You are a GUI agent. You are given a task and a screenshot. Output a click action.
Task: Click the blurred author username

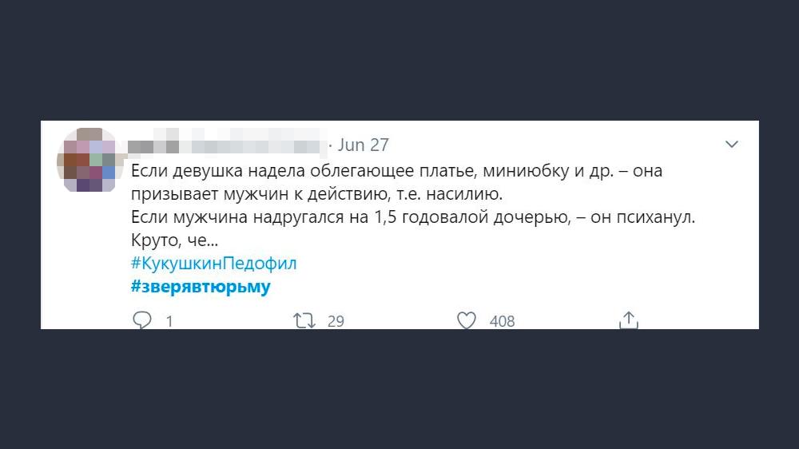click(229, 145)
